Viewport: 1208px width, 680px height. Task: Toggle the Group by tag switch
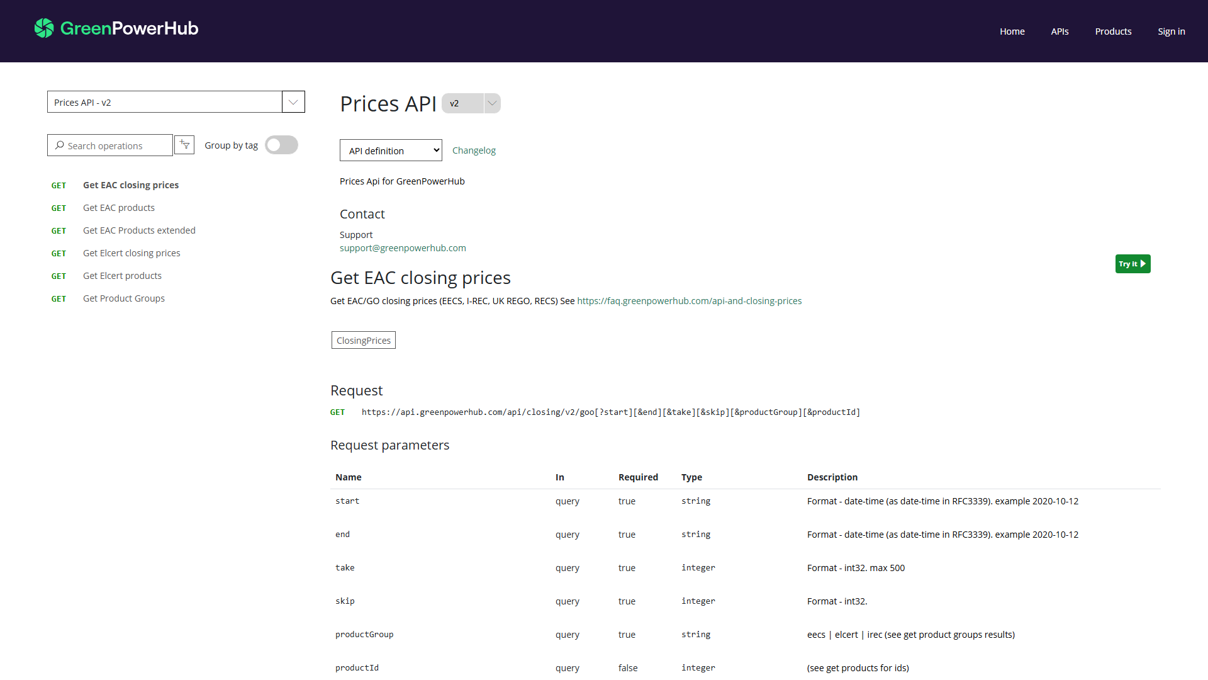click(281, 145)
